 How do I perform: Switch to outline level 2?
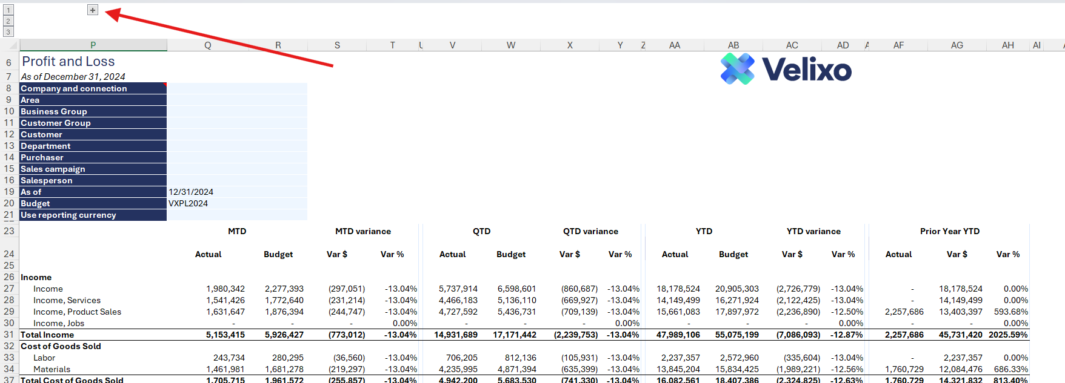8,21
